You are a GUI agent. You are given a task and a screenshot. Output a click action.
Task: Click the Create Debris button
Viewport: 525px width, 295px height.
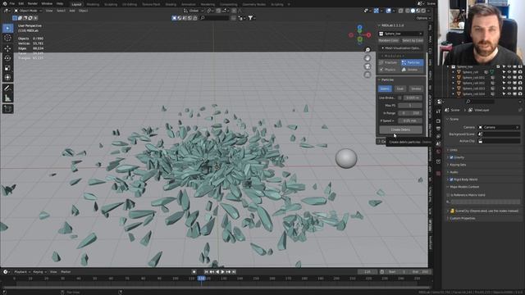pos(401,129)
